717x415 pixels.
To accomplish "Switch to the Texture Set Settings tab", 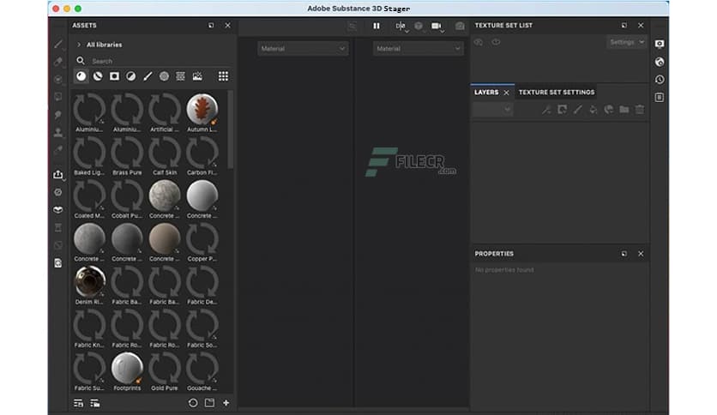I will coord(557,93).
